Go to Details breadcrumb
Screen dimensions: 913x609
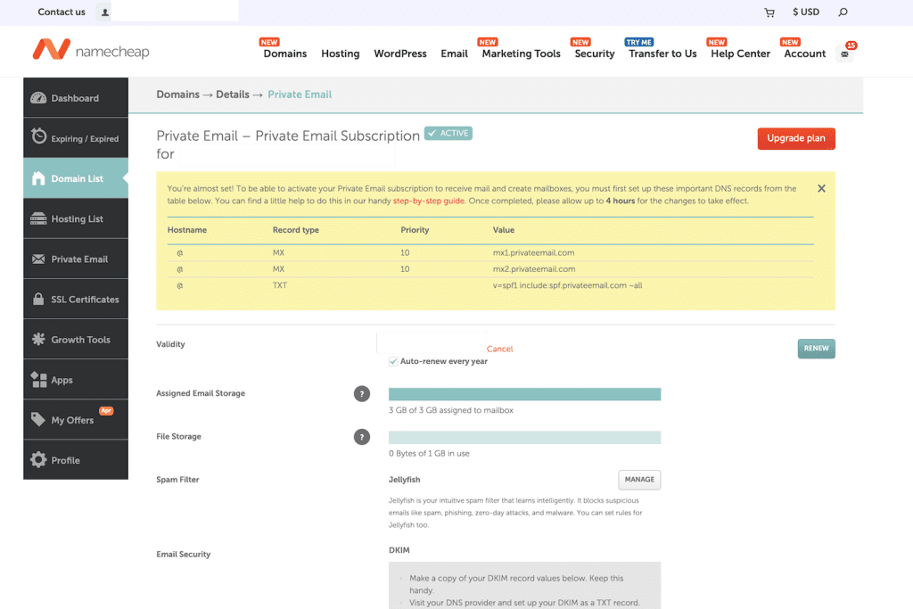click(233, 95)
